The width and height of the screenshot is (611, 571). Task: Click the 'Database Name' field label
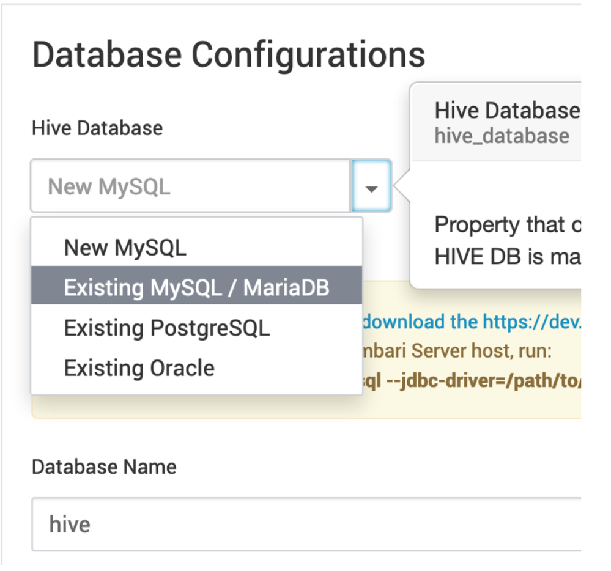pos(104,466)
